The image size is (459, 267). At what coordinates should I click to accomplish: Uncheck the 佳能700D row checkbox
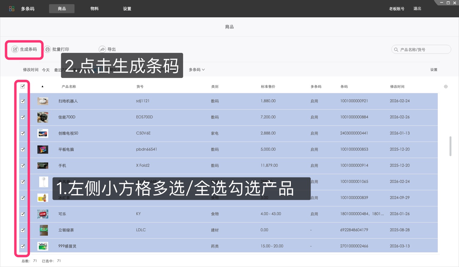23,117
